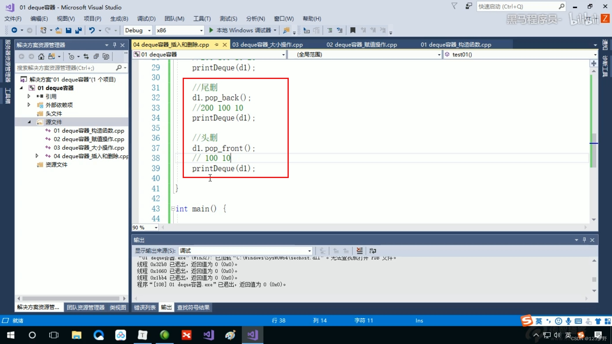Screen dimensions: 612x344
Task: Click the Save All toolbar icon
Action: click(x=78, y=30)
